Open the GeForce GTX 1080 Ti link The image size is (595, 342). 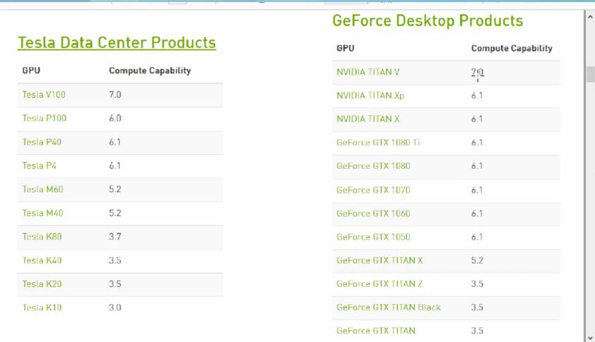click(x=379, y=143)
